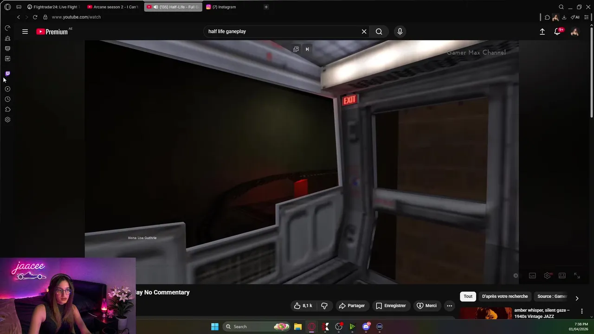This screenshot has width=594, height=334.
Task: Open the Opera tab islands / workspaces icon
Action: pyautogui.click(x=19, y=7)
